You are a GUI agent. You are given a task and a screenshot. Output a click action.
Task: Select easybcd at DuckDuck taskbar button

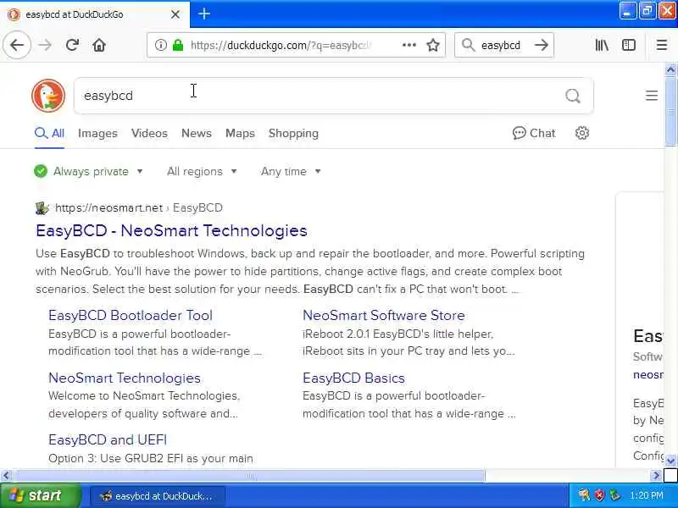(x=158, y=496)
